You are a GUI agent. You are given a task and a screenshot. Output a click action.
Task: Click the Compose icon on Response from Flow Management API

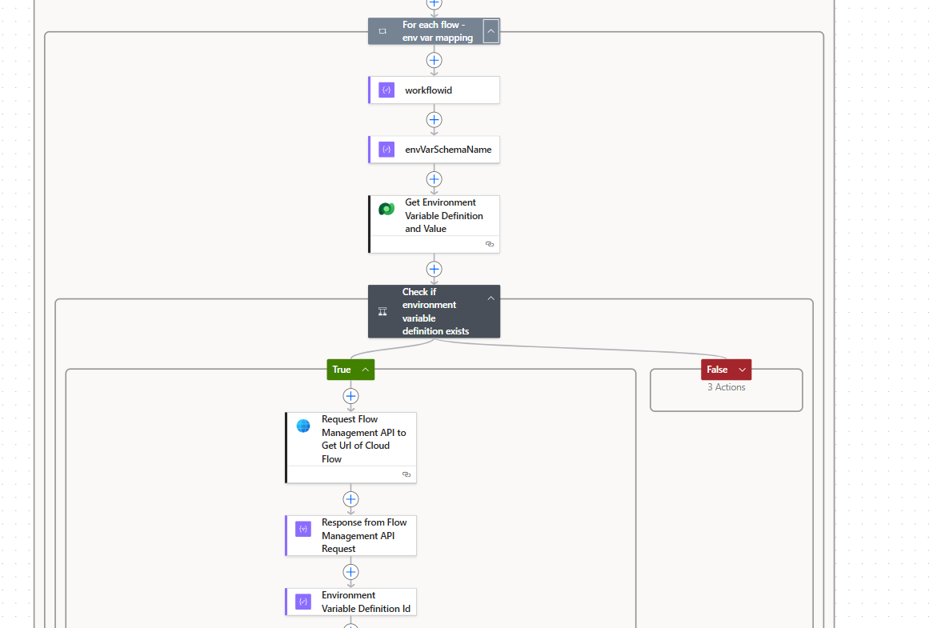pyautogui.click(x=303, y=529)
